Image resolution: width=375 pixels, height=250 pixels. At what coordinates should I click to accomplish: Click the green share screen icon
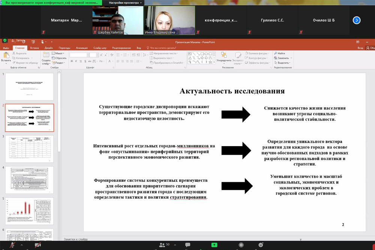click(214, 245)
